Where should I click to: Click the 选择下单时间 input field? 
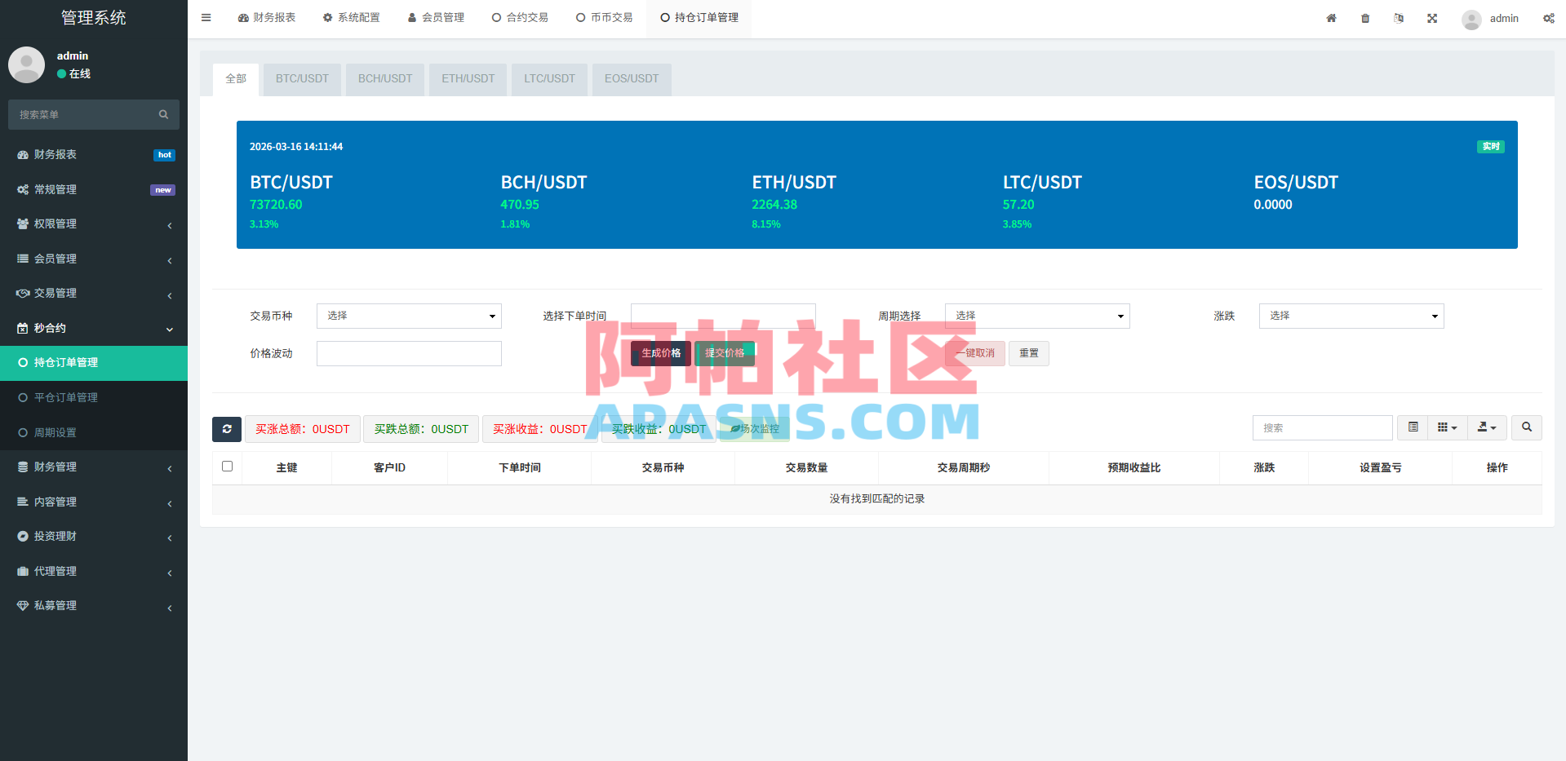click(723, 316)
